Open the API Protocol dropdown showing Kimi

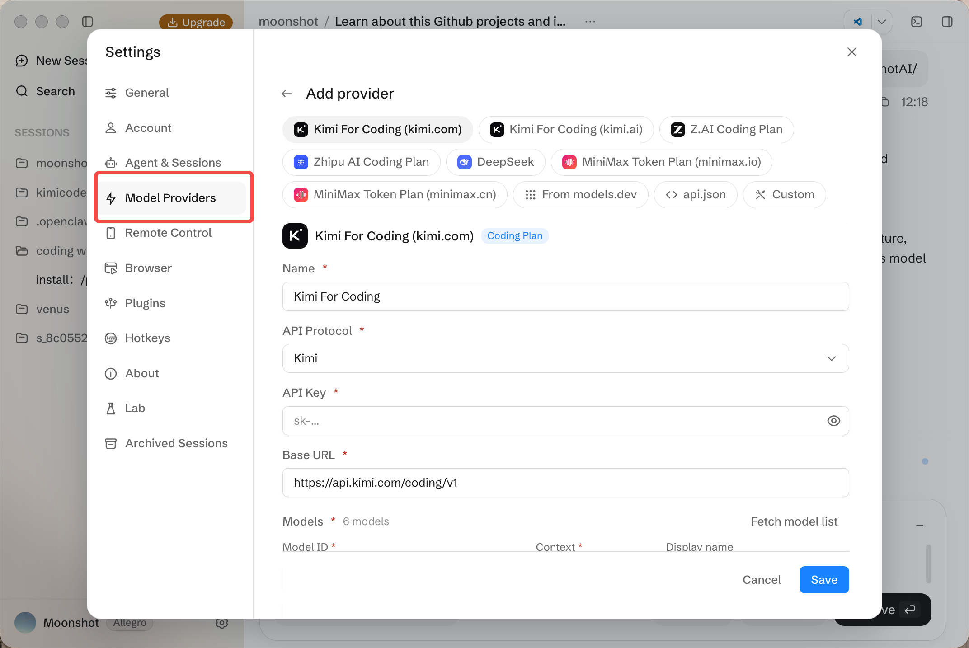[x=565, y=358]
